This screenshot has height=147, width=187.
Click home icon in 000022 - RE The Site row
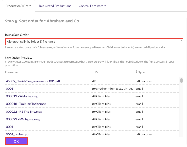click(93, 112)
